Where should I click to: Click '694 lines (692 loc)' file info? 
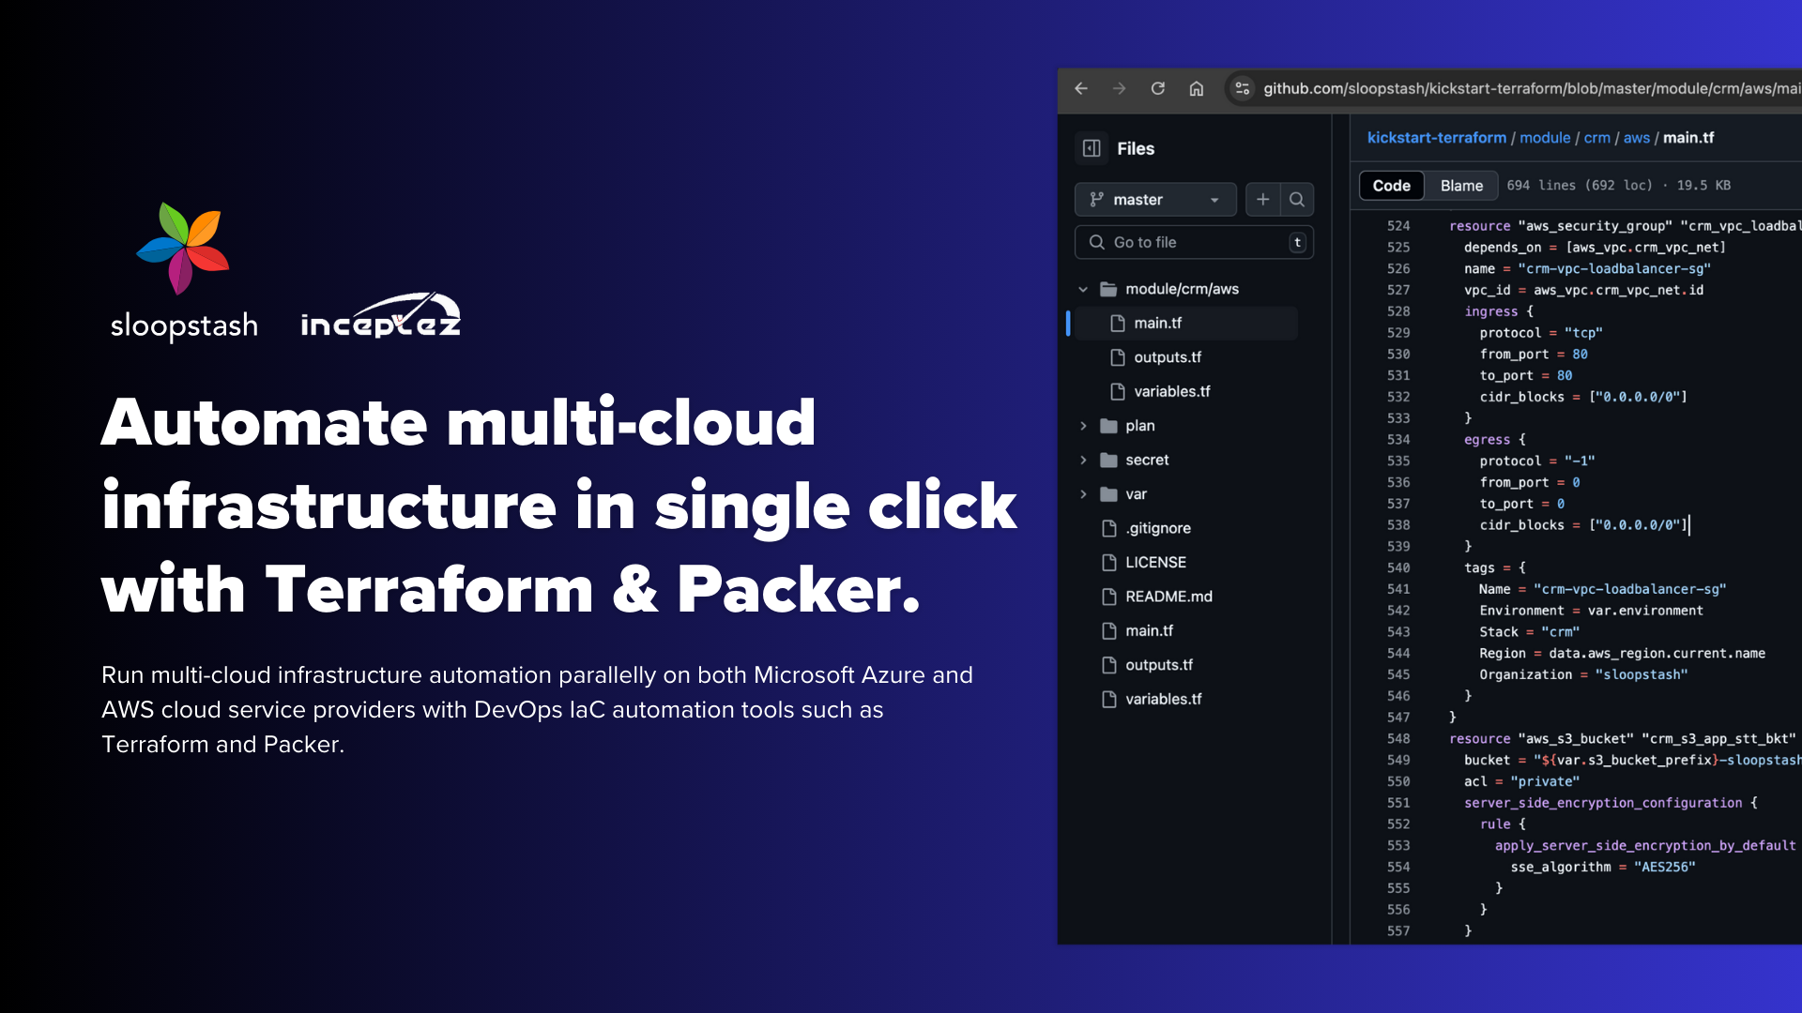click(x=1580, y=186)
